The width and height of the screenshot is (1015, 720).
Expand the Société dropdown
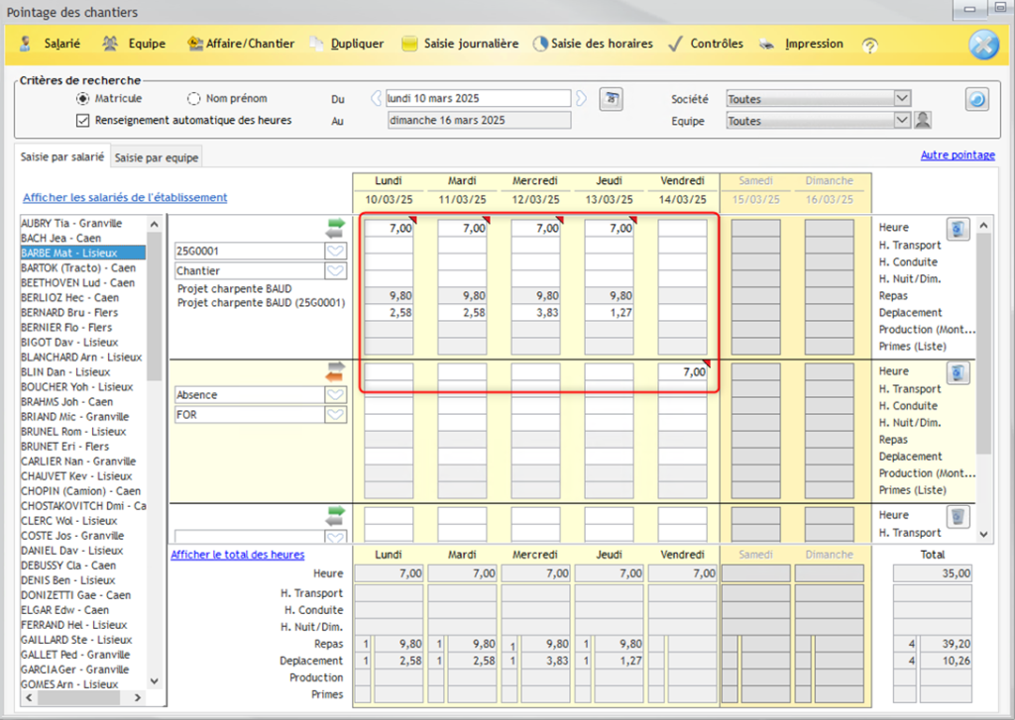(x=902, y=98)
